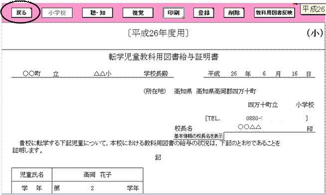The height and width of the screenshot is (195, 326).
Task: Select the 〇〇△△ principal name field
Action: (x=250, y=127)
